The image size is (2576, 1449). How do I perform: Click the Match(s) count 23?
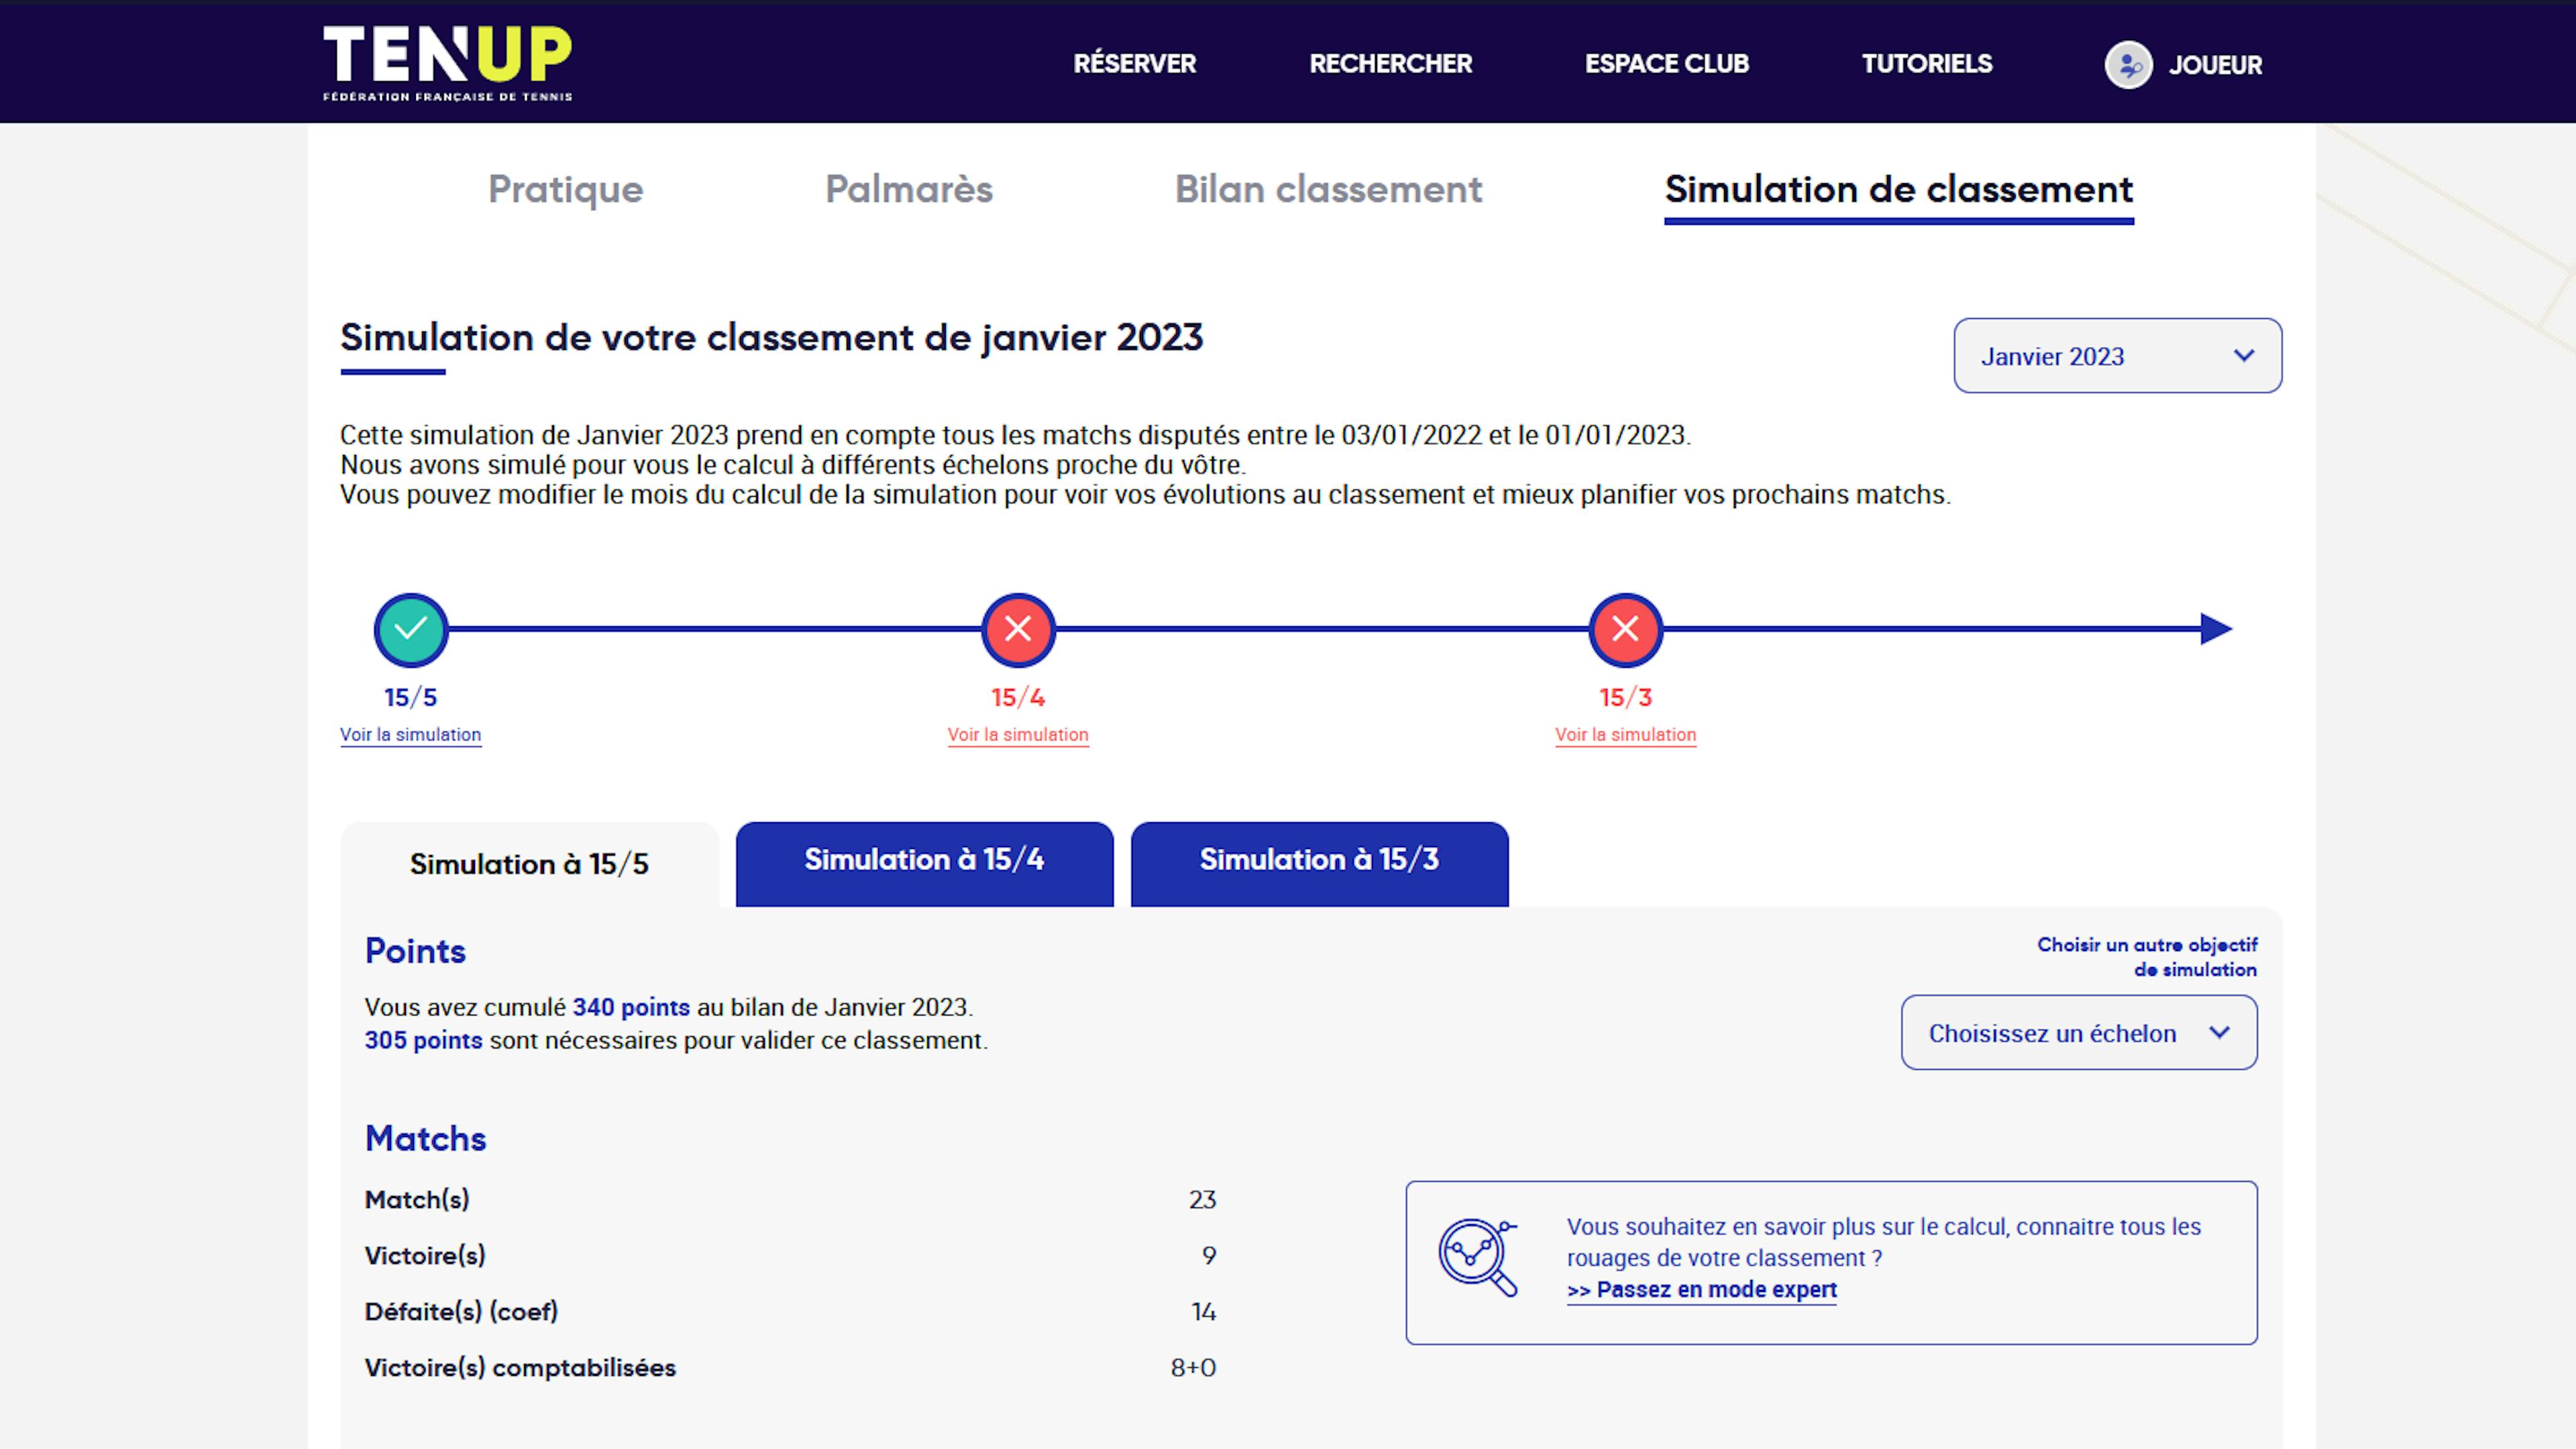point(1202,1200)
